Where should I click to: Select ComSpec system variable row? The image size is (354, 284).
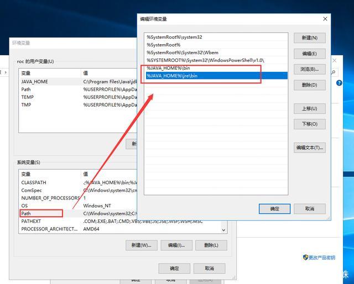(78, 190)
